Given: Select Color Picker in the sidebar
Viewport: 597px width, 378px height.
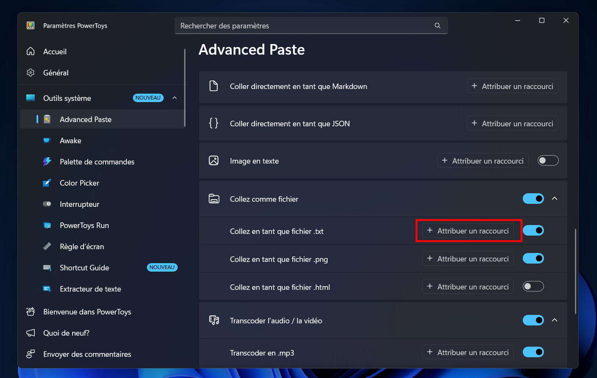Looking at the screenshot, I should pos(103,183).
